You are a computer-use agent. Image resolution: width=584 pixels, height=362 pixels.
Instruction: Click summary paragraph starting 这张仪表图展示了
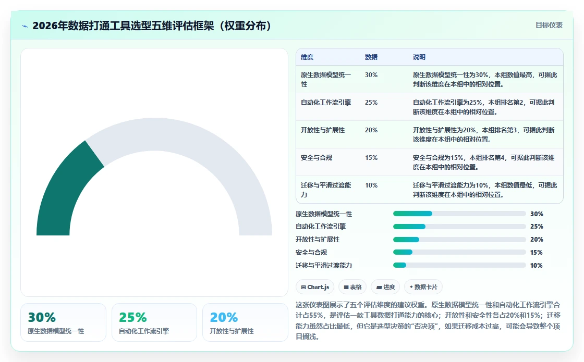click(x=428, y=321)
